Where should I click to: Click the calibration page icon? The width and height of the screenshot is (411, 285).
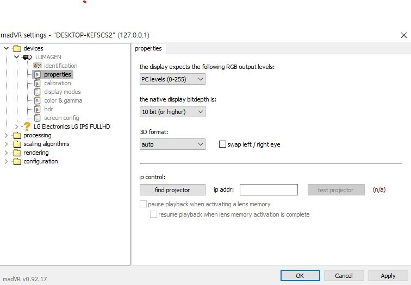coord(38,83)
